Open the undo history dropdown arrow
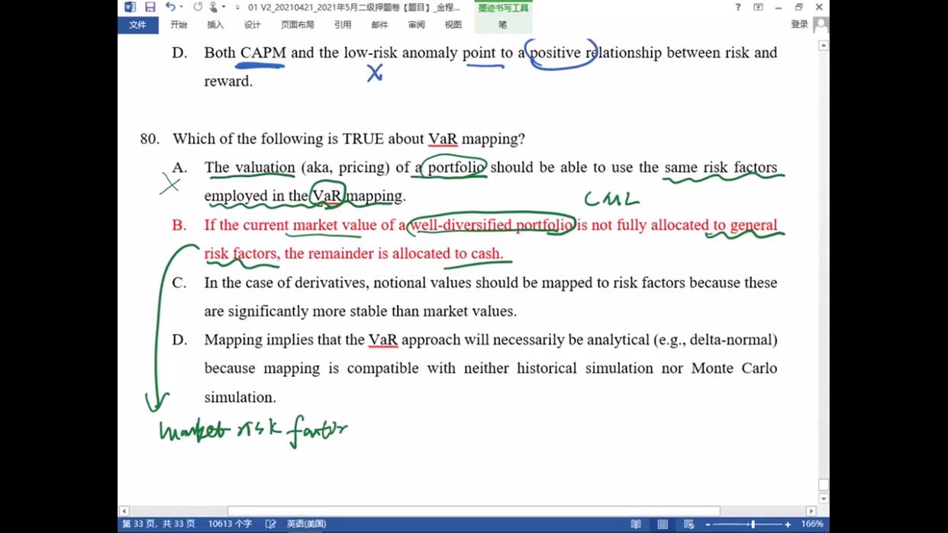948x533 pixels. [x=181, y=7]
